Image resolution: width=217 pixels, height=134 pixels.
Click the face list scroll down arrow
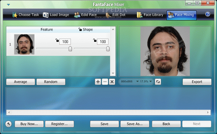coord(113,73)
